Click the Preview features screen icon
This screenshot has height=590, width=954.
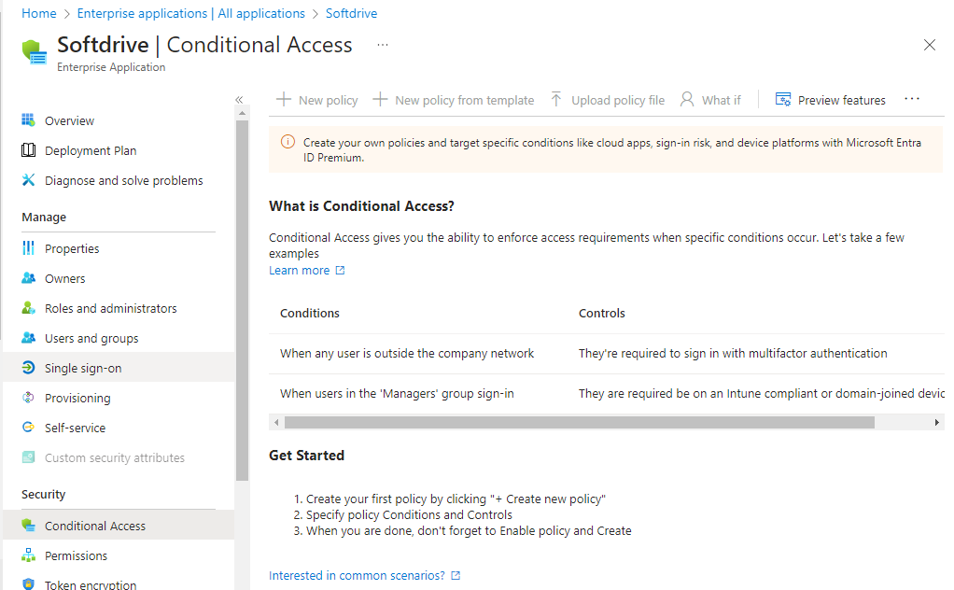783,99
